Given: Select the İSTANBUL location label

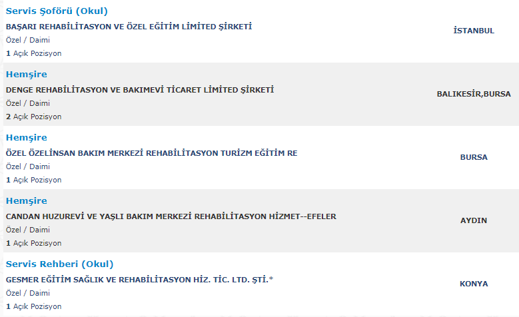Looking at the screenshot, I should tap(474, 31).
